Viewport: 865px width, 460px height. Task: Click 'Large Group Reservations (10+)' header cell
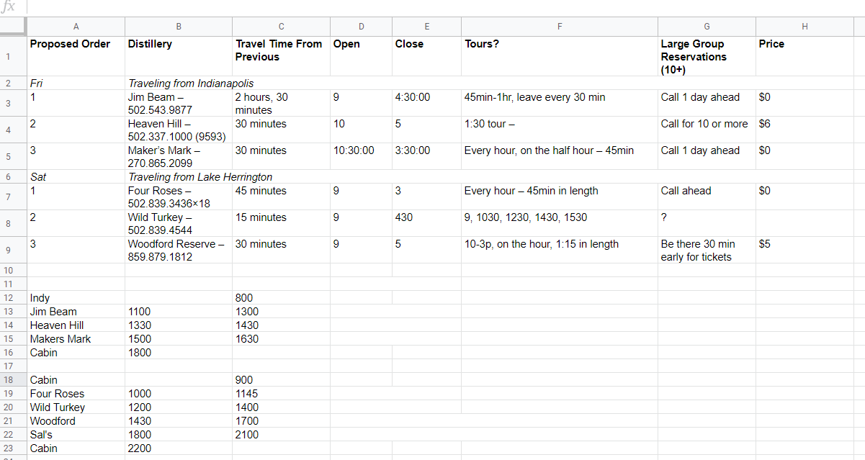point(707,56)
